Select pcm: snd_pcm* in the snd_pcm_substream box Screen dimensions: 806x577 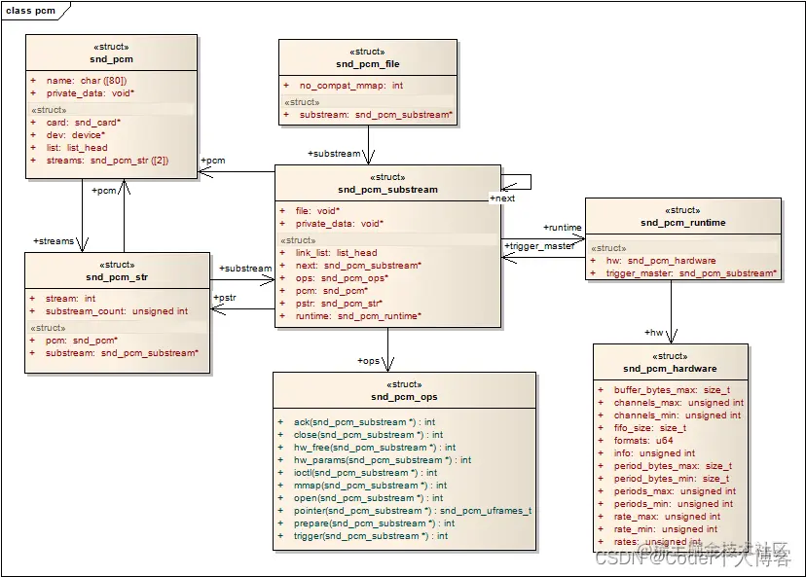point(332,291)
